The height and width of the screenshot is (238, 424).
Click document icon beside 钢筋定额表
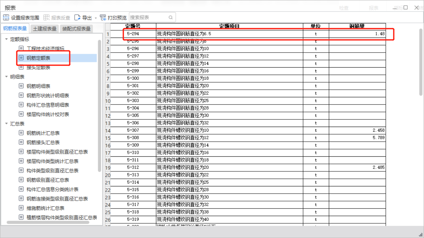coord(21,58)
